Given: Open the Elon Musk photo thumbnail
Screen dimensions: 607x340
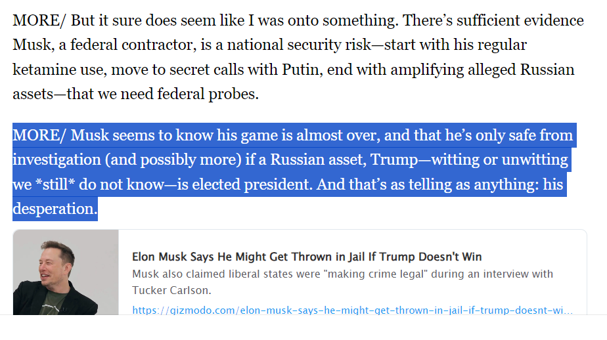Looking at the screenshot, I should pyautogui.click(x=66, y=272).
